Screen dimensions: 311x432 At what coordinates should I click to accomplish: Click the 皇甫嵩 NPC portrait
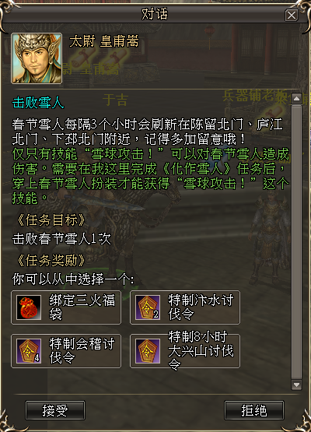coord(37,58)
